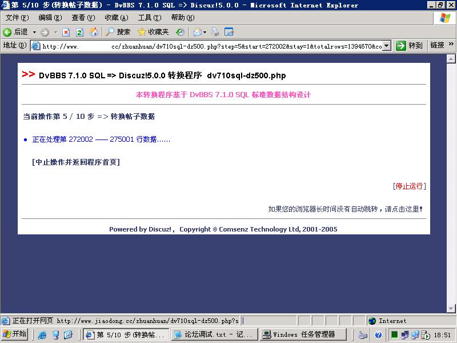Open the Search (搜索) toolbar button

point(118,32)
